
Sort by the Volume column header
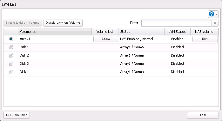[55, 32]
